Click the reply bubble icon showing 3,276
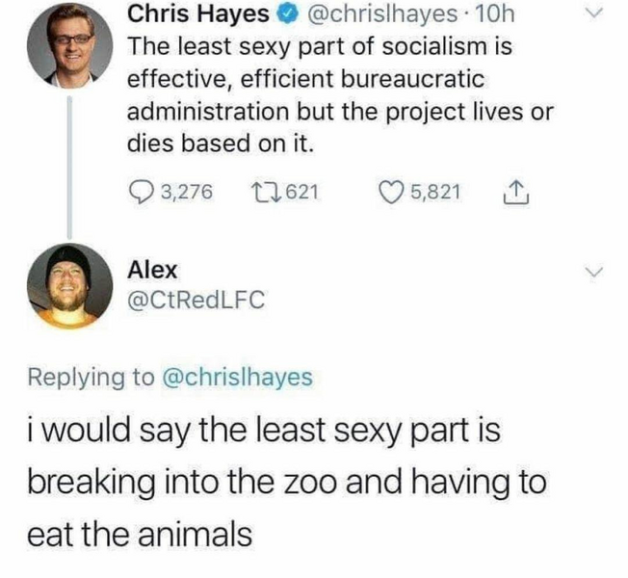This screenshot has height=578, width=628. coord(141,193)
